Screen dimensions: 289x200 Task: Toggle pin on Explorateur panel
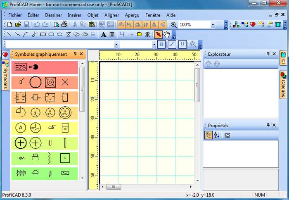tap(268, 54)
